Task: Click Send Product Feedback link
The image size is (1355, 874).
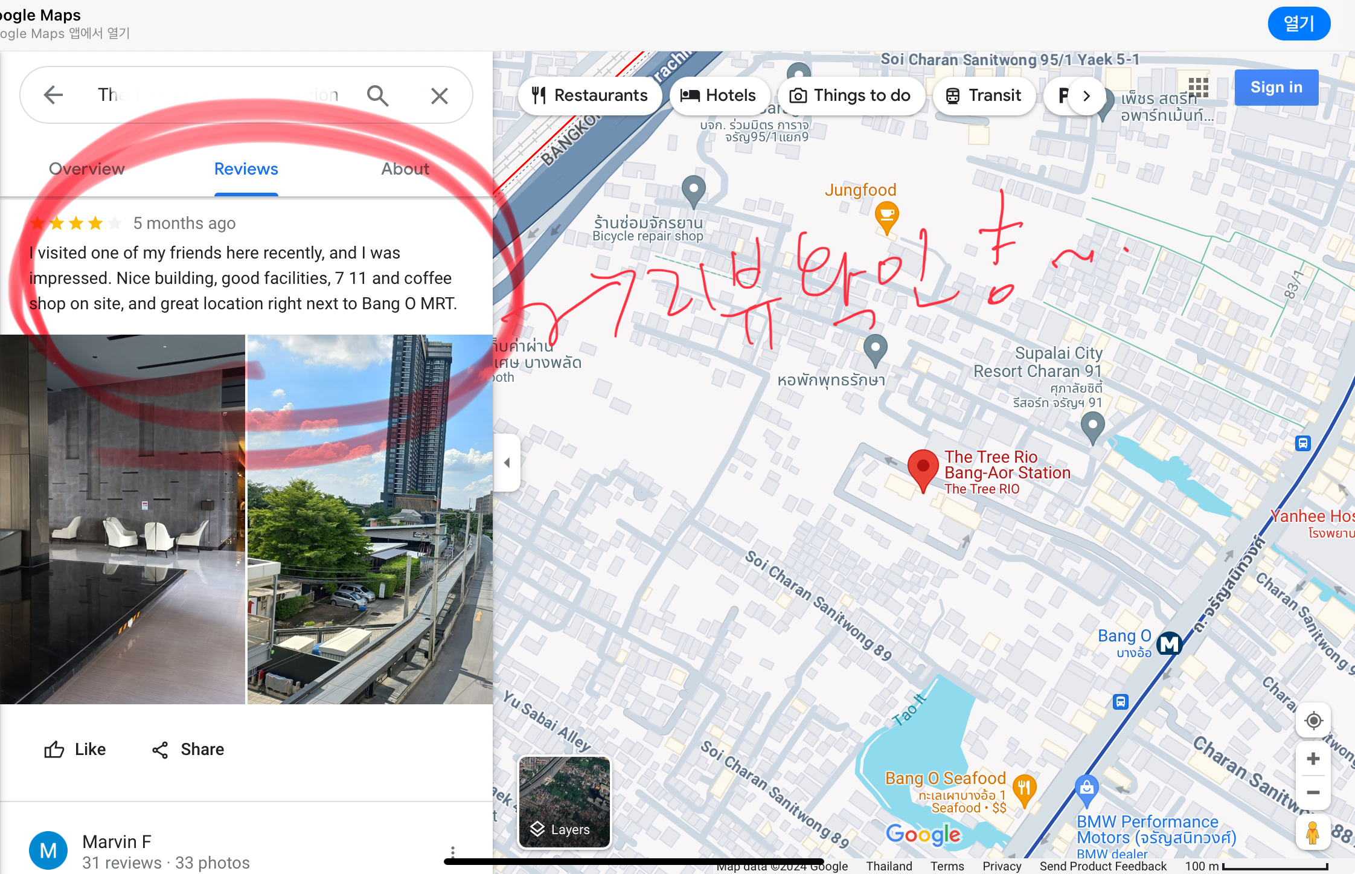Action: (x=1103, y=866)
